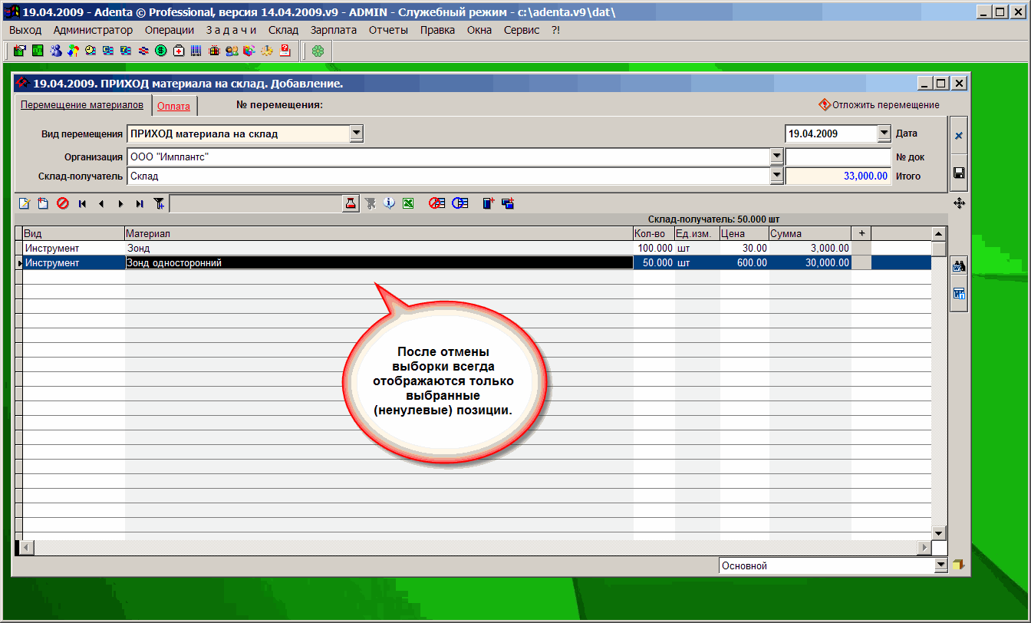
Task: Open the Основной dropdown at the bottom
Action: (x=941, y=565)
